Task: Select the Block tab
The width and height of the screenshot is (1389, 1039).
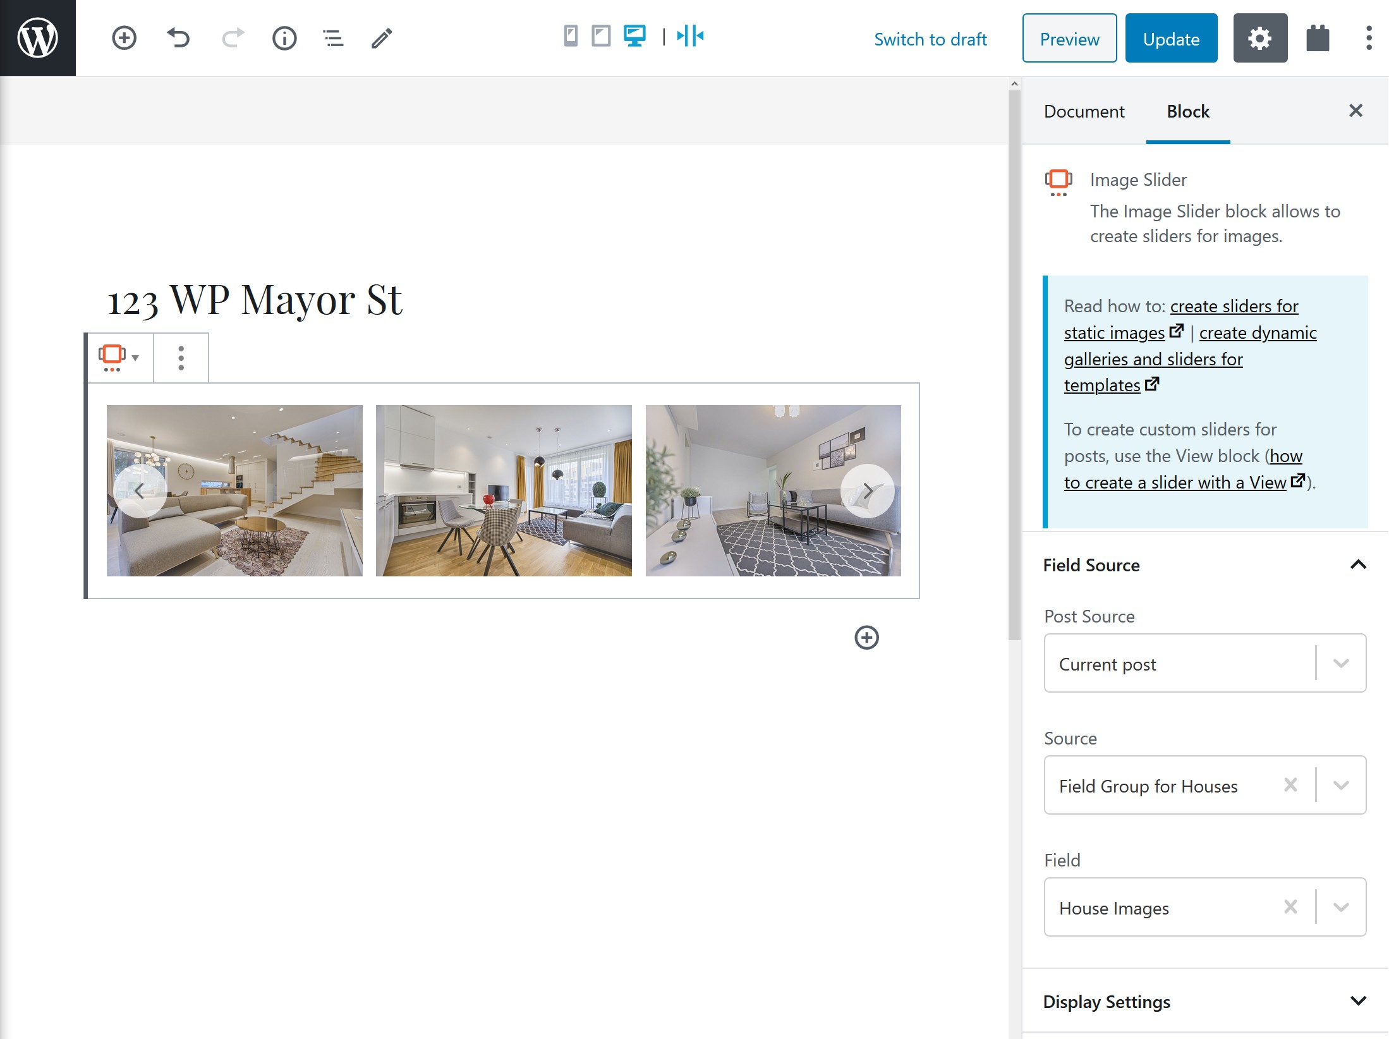Action: coord(1188,111)
